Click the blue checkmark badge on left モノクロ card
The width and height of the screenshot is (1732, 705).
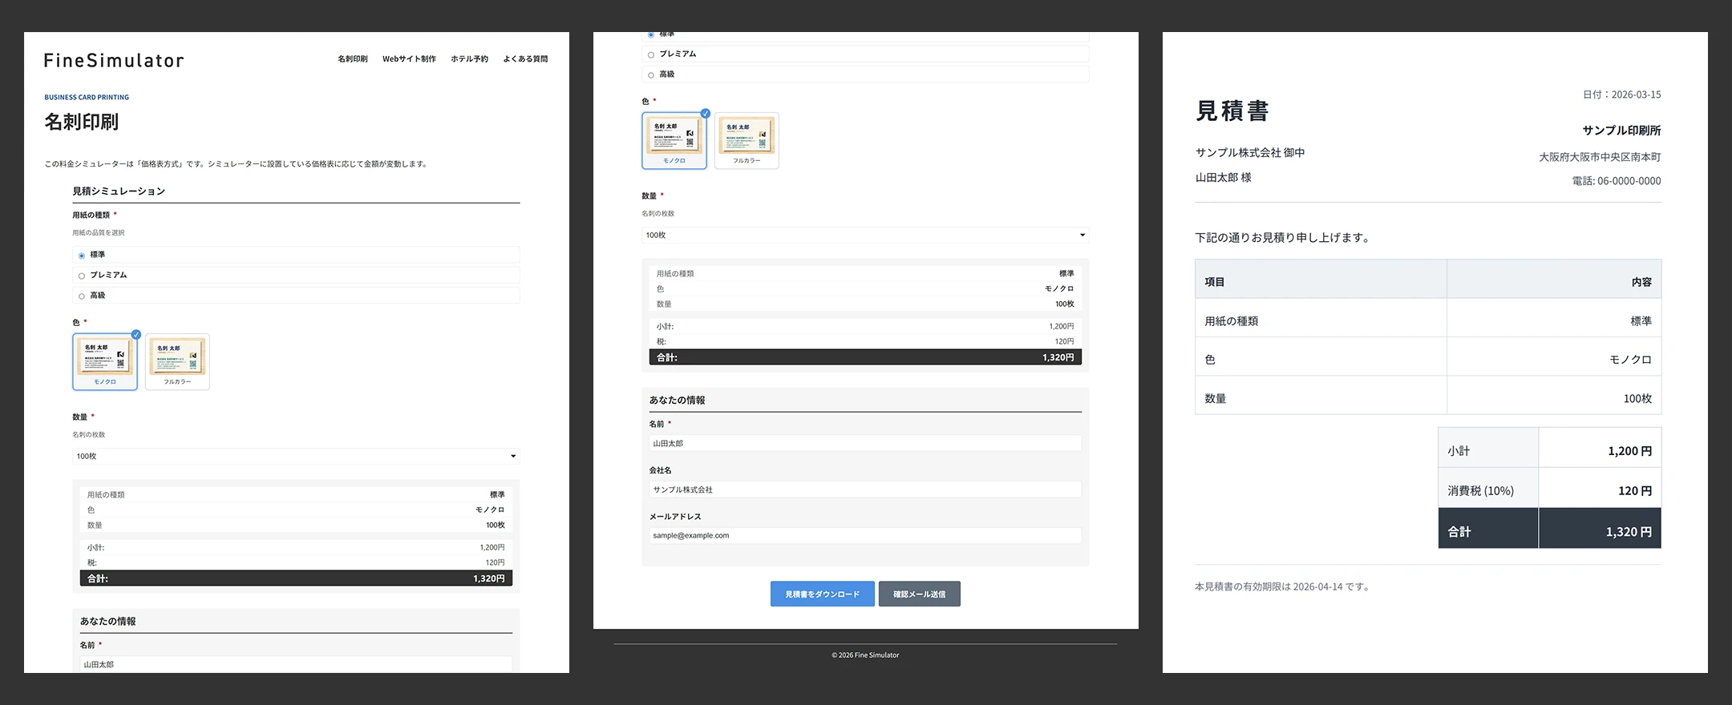tap(136, 334)
